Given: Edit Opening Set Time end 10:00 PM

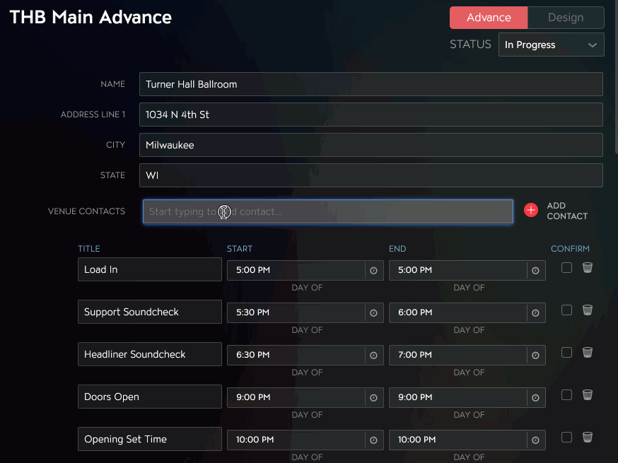Looking at the screenshot, I should [x=458, y=440].
